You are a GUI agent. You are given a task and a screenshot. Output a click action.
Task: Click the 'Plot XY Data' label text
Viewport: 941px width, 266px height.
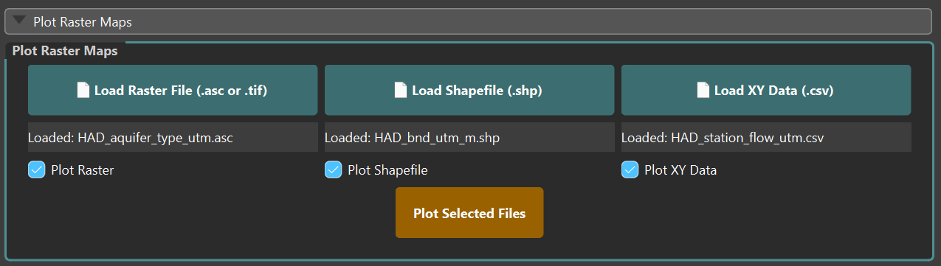click(680, 170)
